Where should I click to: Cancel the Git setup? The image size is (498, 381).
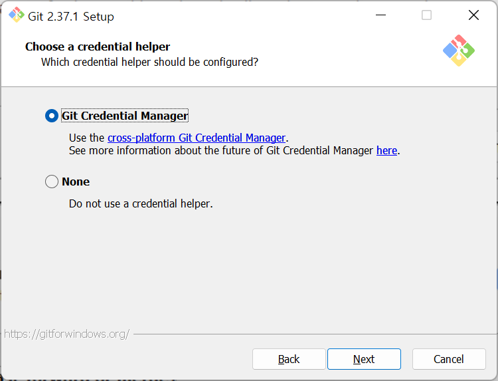[x=449, y=359]
